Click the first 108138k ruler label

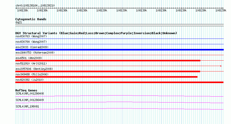click(x=23, y=10)
